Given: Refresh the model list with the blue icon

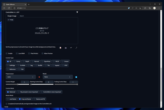Looking at the screenshot, I should [x=76, y=77].
